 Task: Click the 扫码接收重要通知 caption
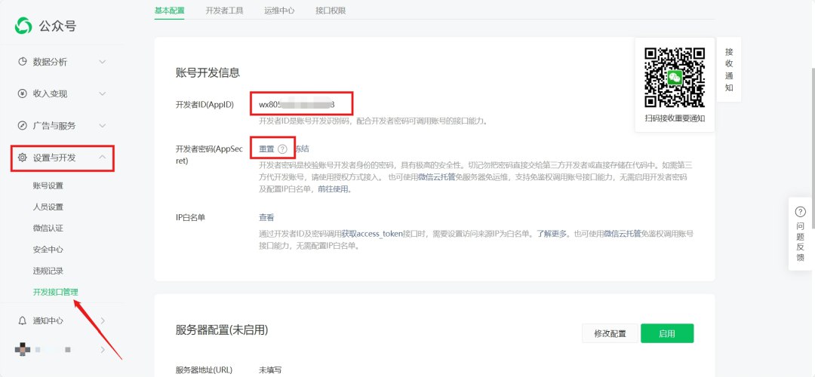pyautogui.click(x=675, y=118)
